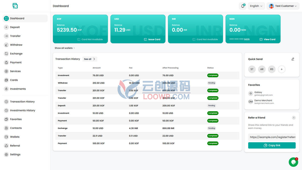Open the live chat bubble icon
The image size is (302, 170).
293,162
